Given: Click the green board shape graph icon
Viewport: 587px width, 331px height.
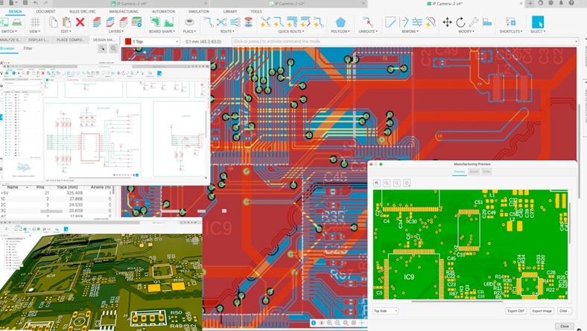Looking at the screenshot, I should pos(168,22).
